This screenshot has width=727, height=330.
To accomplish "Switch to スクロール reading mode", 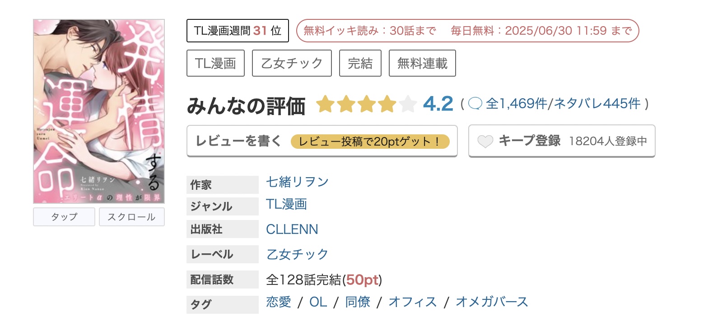I will click(x=132, y=217).
